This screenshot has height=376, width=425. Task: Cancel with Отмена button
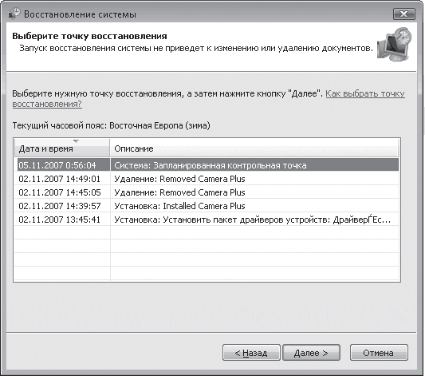pos(379,353)
